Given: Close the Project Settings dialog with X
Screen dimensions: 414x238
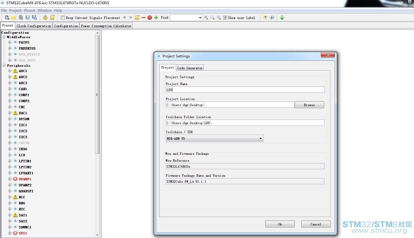Looking at the screenshot, I should tap(328, 55).
